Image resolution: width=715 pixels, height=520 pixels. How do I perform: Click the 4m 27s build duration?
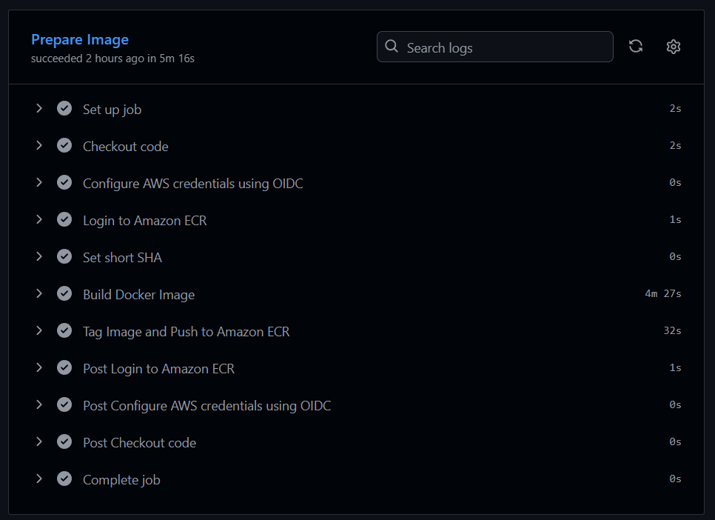(662, 294)
